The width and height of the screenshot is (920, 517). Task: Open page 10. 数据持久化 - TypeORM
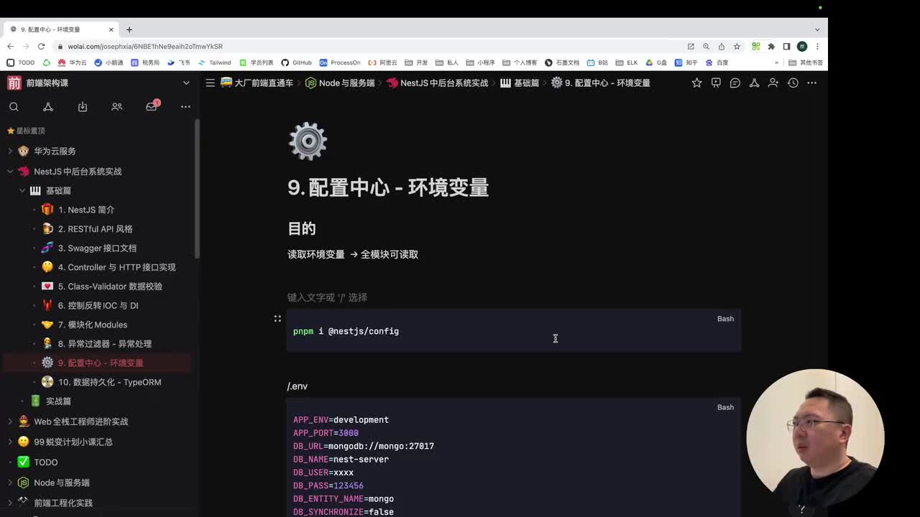pos(110,382)
